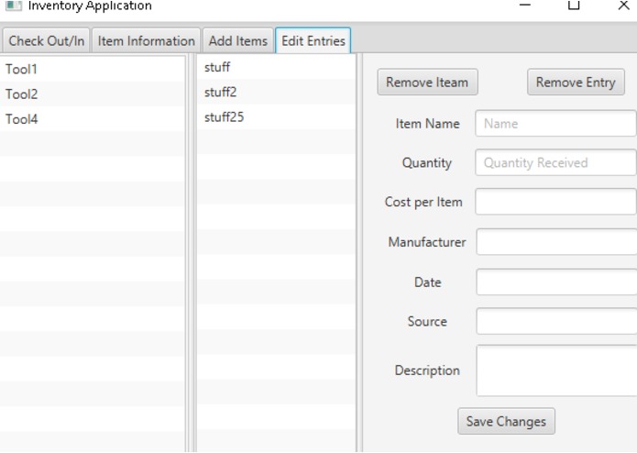This screenshot has height=453, width=637.
Task: Open the Item Information tab
Action: click(147, 40)
